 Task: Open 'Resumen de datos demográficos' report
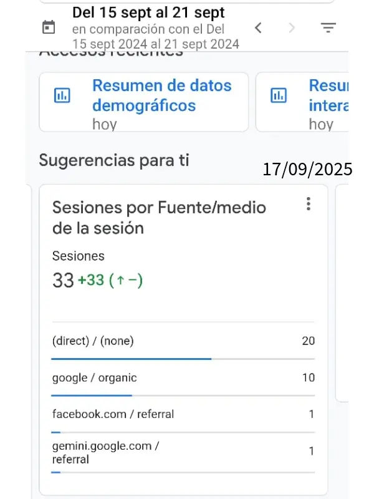(x=161, y=95)
